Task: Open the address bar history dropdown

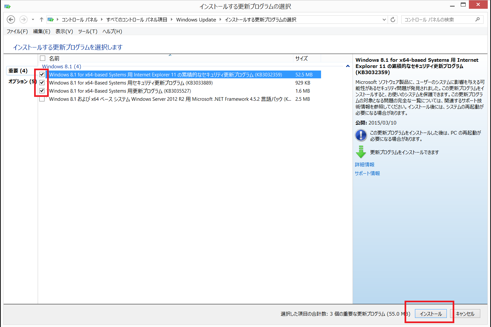Action: pyautogui.click(x=384, y=20)
